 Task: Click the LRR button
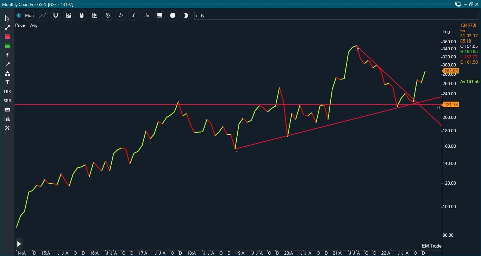click(x=7, y=91)
